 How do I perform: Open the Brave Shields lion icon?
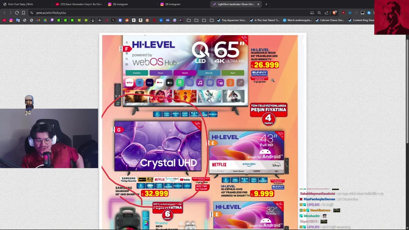(x=334, y=13)
